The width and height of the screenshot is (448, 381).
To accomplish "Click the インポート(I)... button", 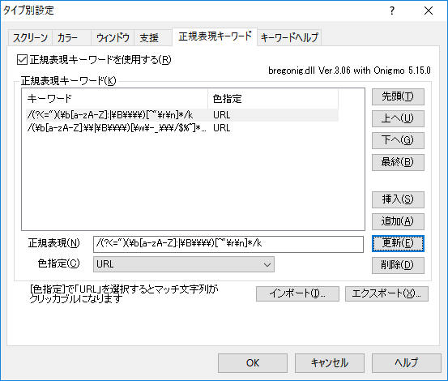I will pos(297,293).
